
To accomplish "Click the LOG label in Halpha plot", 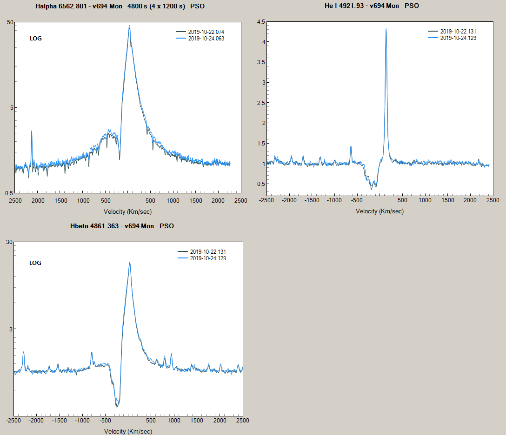I will 36,39.
